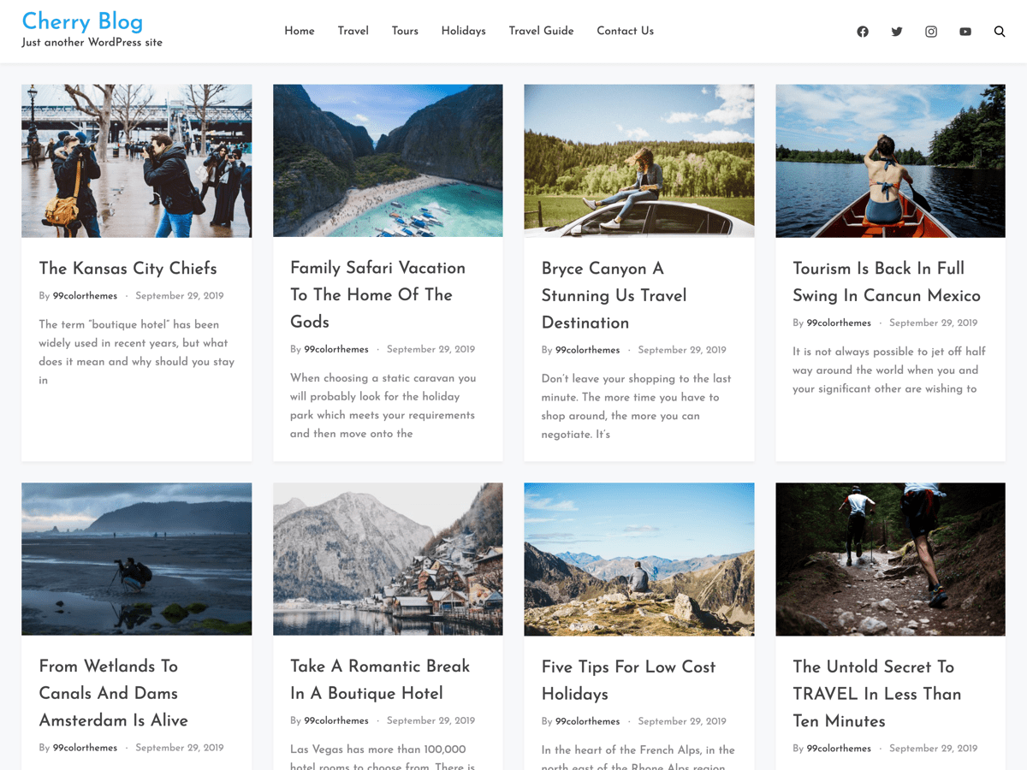1027x770 pixels.
Task: Select the Tours menu item
Action: (x=405, y=31)
